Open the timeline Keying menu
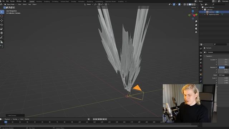229x129 pixels. point(15,119)
